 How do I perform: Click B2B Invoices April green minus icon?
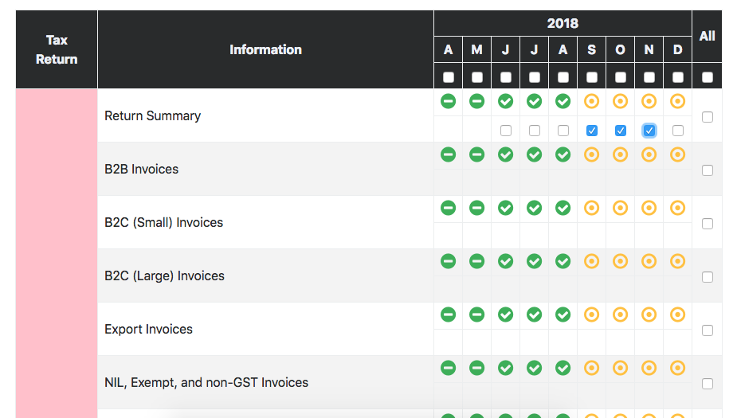pos(448,154)
